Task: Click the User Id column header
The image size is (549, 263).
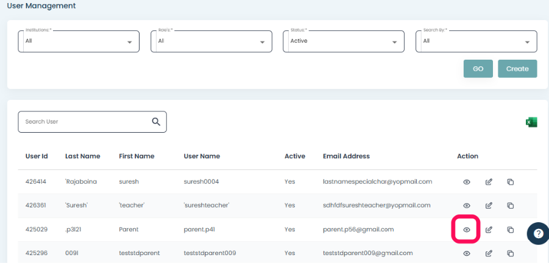Action: pyautogui.click(x=37, y=156)
